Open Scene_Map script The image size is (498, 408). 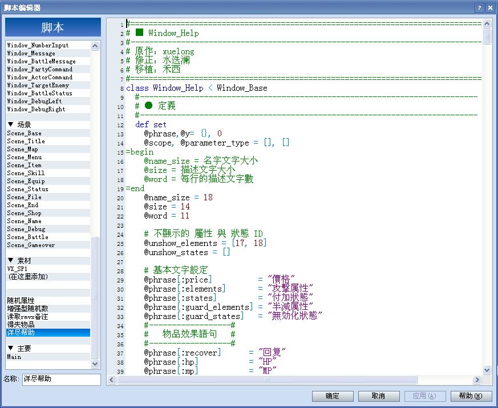[48, 149]
